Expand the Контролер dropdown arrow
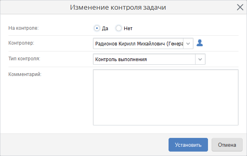Viewport: 247px width, 156px height. coord(188,43)
